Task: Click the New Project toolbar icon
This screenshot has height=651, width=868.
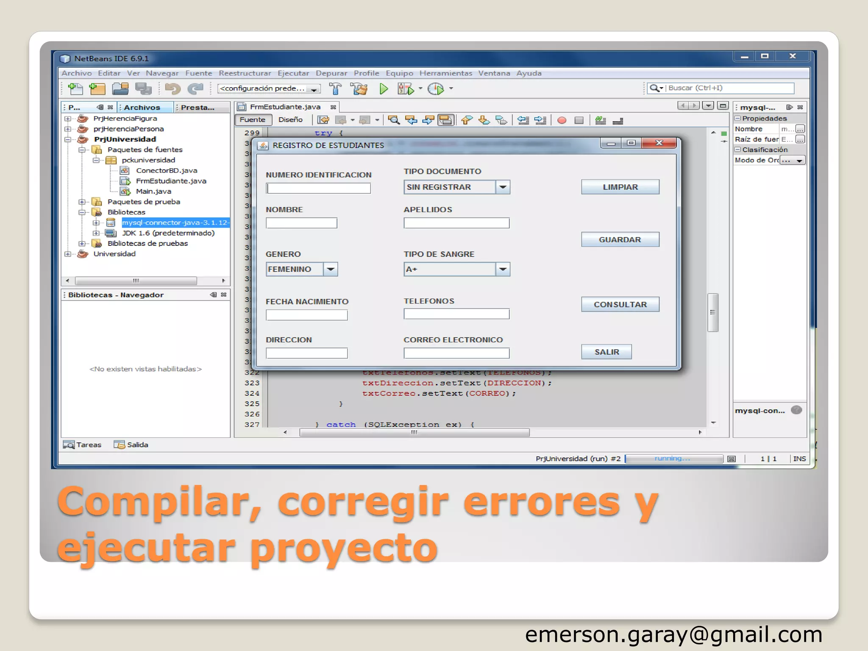Action: tap(97, 89)
